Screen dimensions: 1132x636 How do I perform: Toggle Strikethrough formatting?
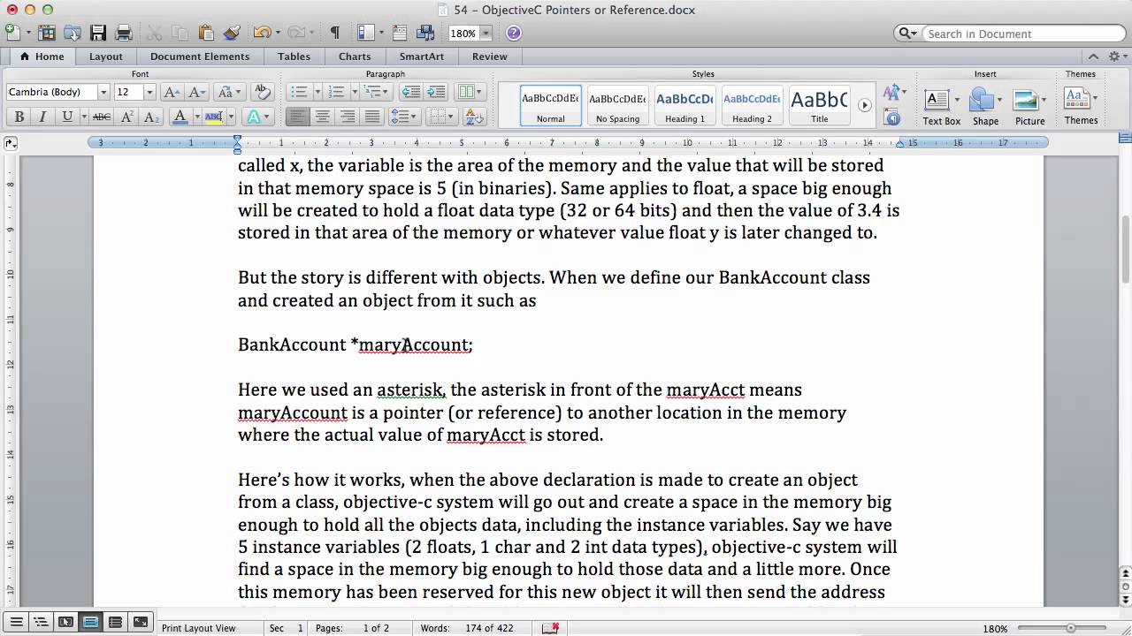[102, 117]
